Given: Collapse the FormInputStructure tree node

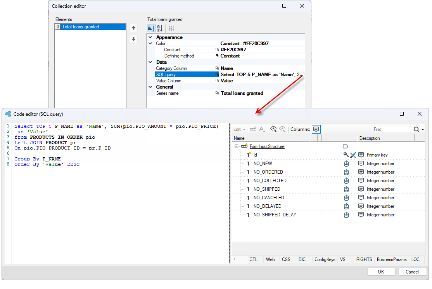Looking at the screenshot, I should click(x=237, y=146).
